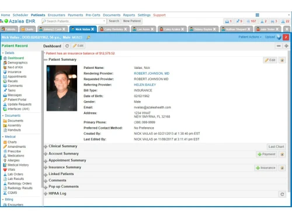Add a payment with the Payment button

pyautogui.click(x=266, y=154)
